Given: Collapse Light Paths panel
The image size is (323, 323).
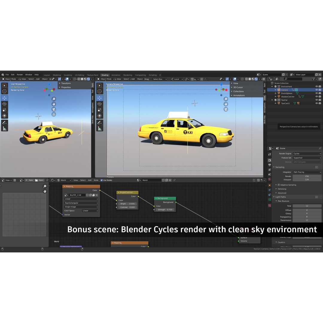Looking at the screenshot, I should coord(280,197).
